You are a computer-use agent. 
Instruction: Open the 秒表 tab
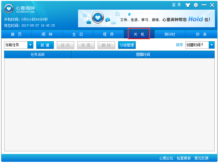201,34
